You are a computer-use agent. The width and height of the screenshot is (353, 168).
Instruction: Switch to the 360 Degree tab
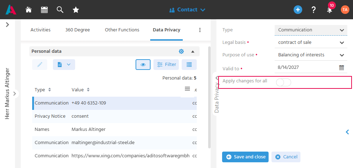point(78,30)
